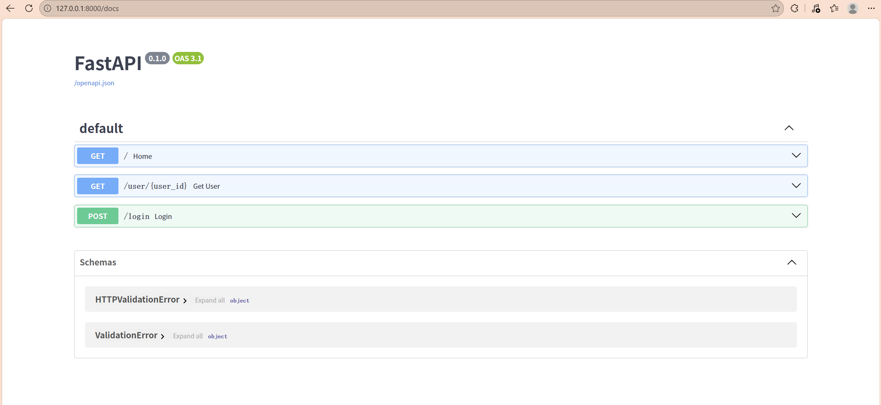Click the media control toolbar icon
This screenshot has width=881, height=405.
(x=816, y=8)
